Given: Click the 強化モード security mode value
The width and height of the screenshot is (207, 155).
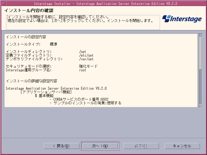Looking at the screenshot, I should pos(88,66).
